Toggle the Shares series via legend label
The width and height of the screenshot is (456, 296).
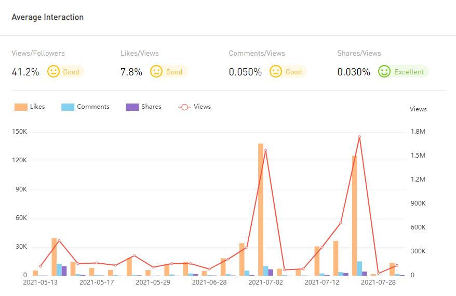151,107
